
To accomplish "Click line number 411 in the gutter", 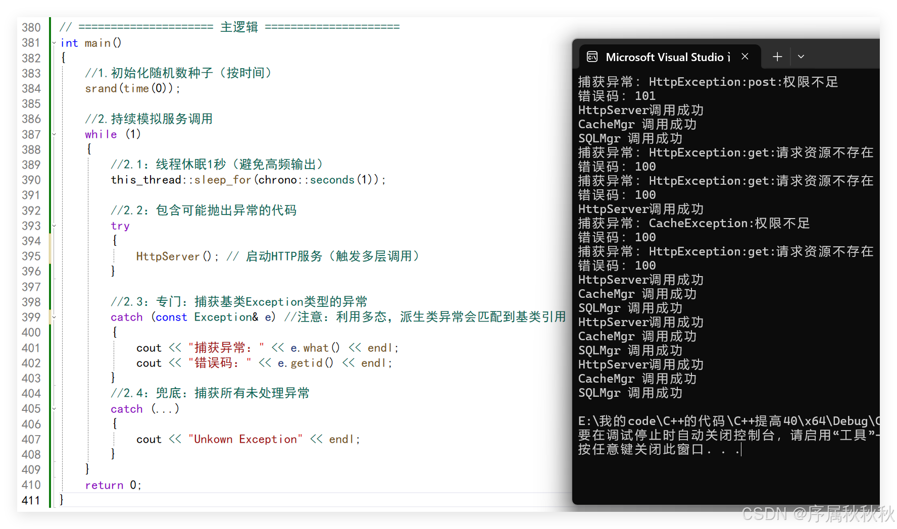I will (31, 500).
